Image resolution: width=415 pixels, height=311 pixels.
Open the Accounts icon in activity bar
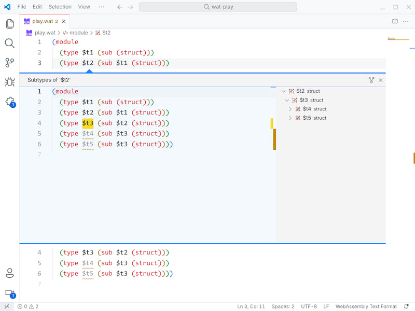tap(9, 273)
